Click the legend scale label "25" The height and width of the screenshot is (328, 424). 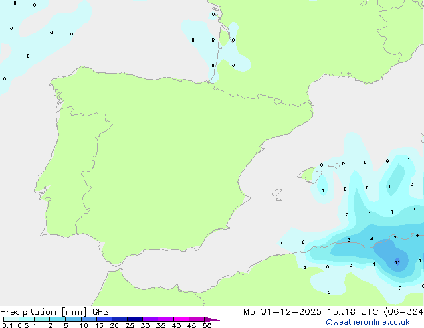click(130, 325)
